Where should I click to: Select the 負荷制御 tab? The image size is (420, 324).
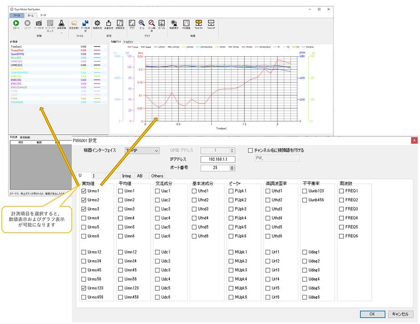click(x=25, y=137)
